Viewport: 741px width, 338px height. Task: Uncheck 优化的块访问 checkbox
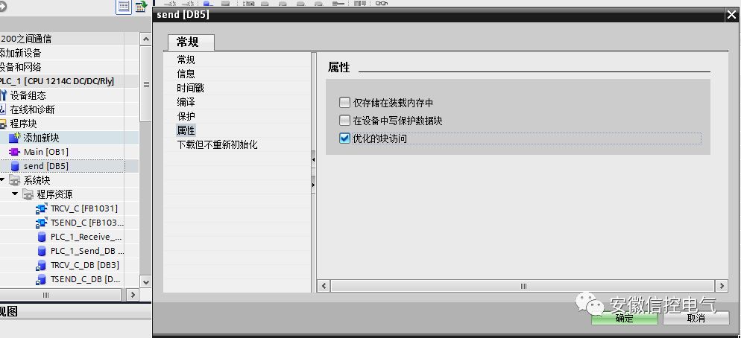pos(344,138)
